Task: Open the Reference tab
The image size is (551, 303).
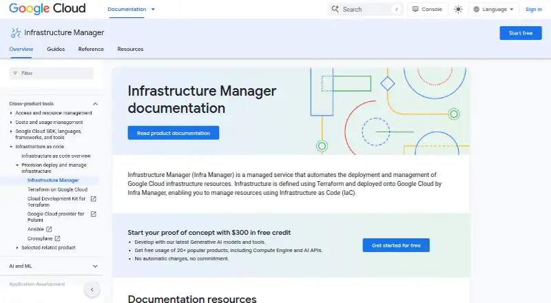Action: (91, 49)
